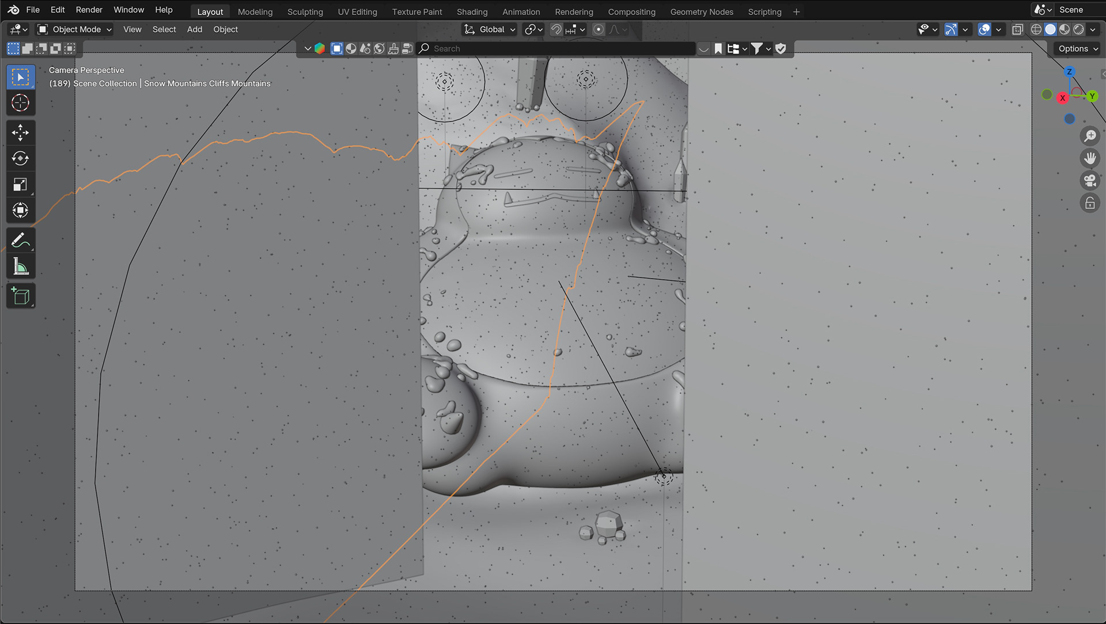
Task: Activate the Rotate tool
Action: 20,158
